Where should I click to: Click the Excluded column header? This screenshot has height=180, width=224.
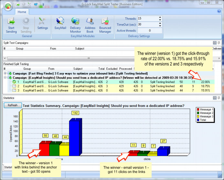click(x=112, y=69)
